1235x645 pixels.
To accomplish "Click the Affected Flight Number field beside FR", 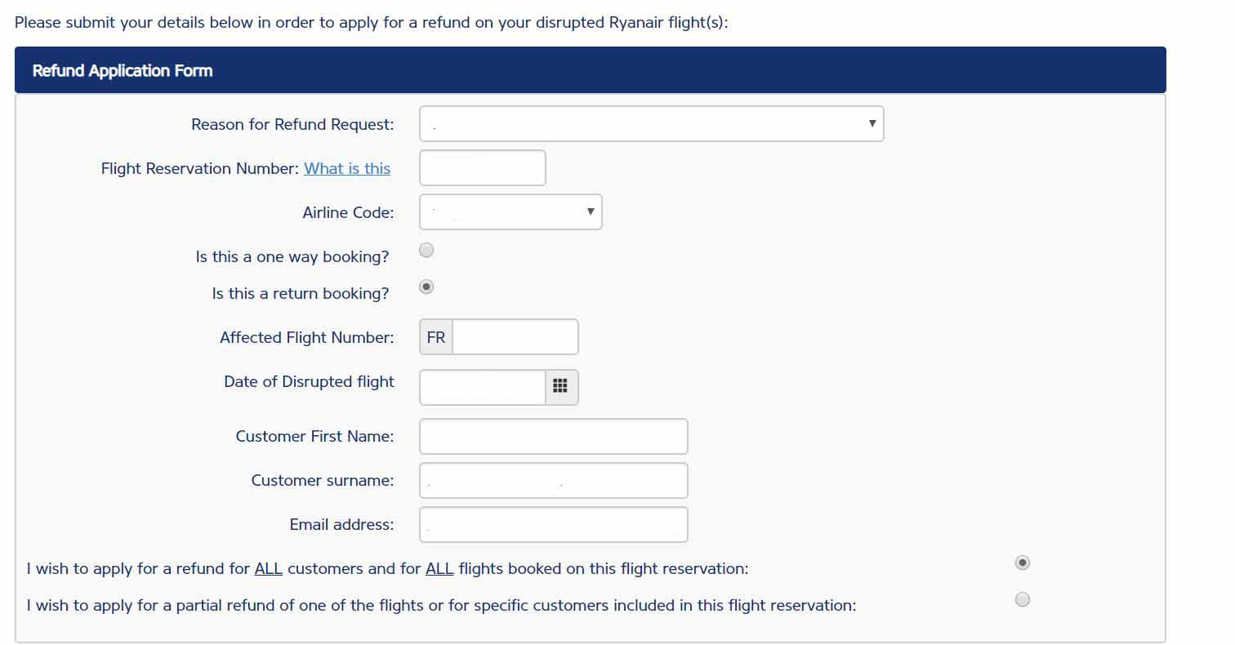I will pyautogui.click(x=515, y=336).
